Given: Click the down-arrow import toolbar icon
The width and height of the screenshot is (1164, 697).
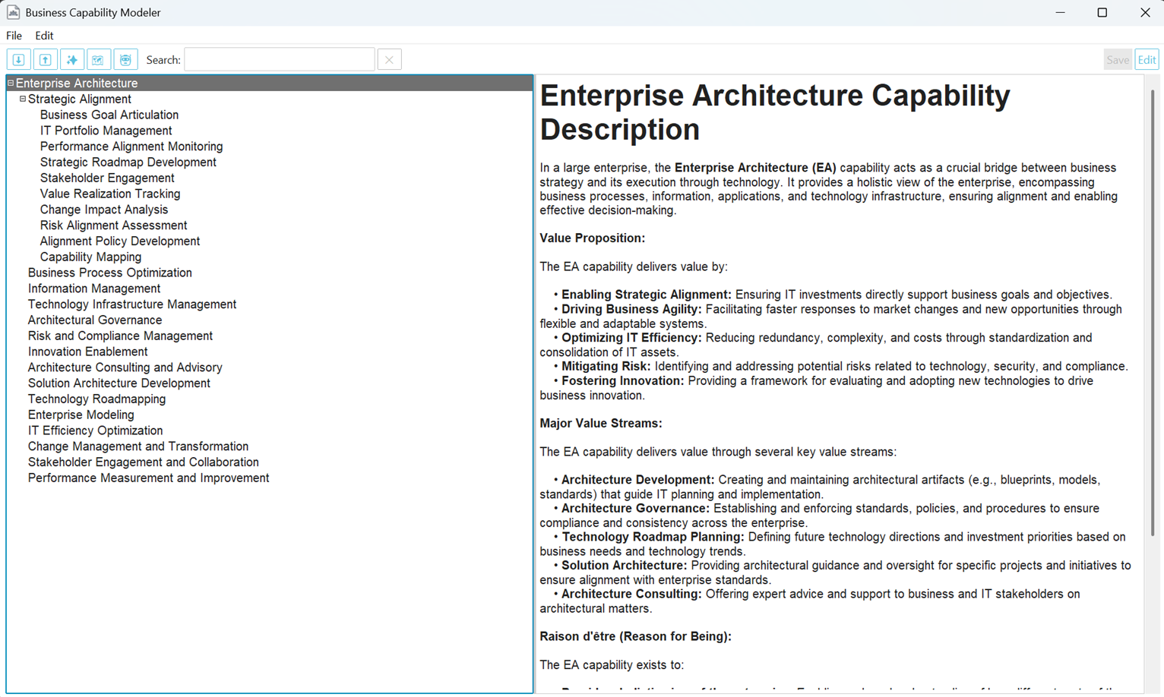Looking at the screenshot, I should pos(18,60).
